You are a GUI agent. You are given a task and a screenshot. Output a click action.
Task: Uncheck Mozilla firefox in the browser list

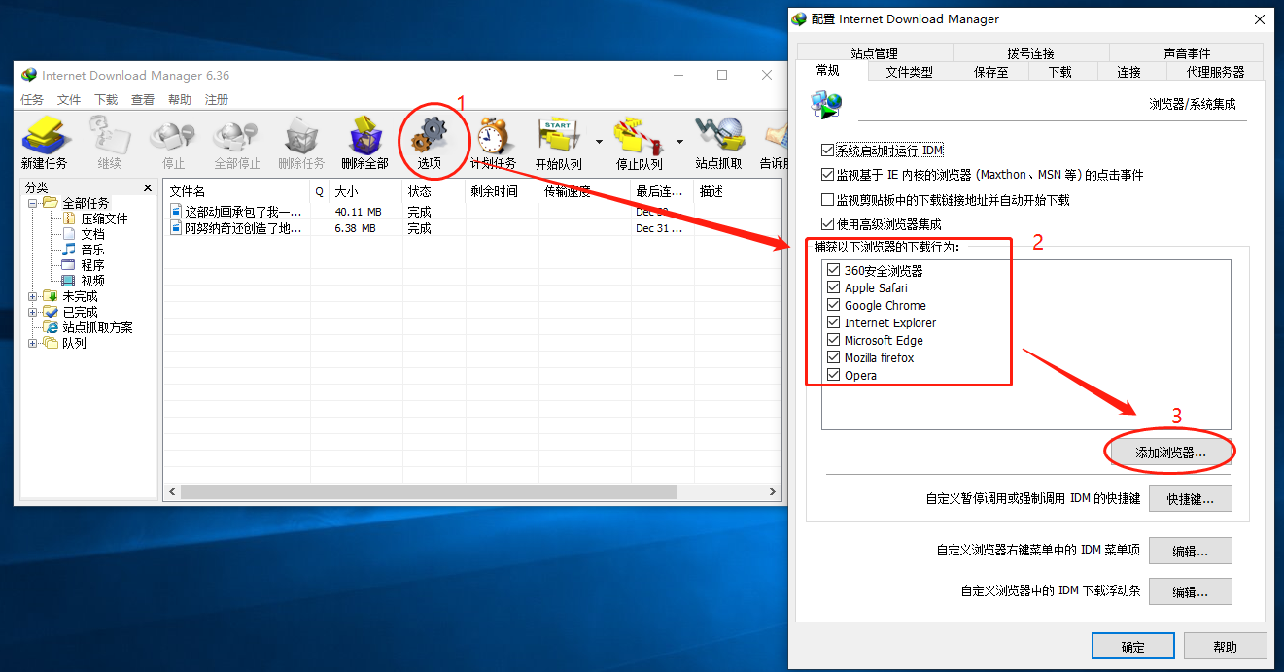(833, 357)
